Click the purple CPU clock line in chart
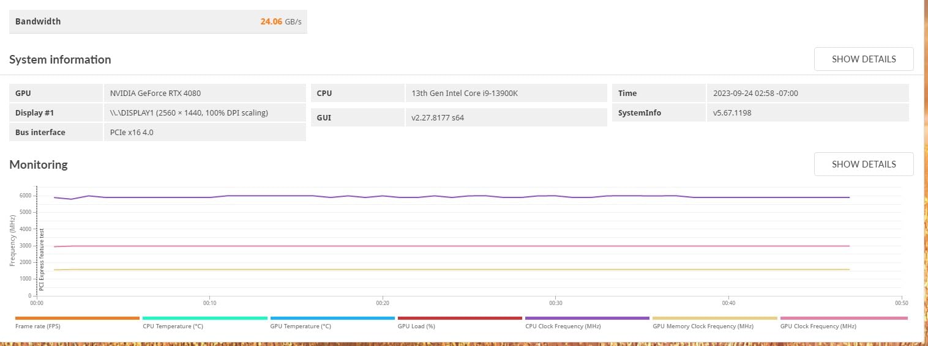The image size is (928, 346). click(x=428, y=197)
